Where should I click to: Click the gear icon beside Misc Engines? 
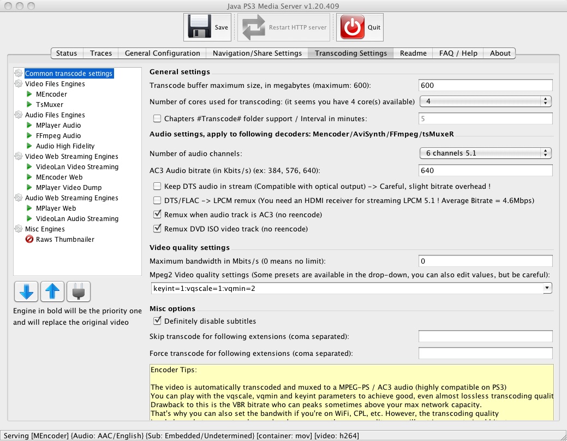19,229
